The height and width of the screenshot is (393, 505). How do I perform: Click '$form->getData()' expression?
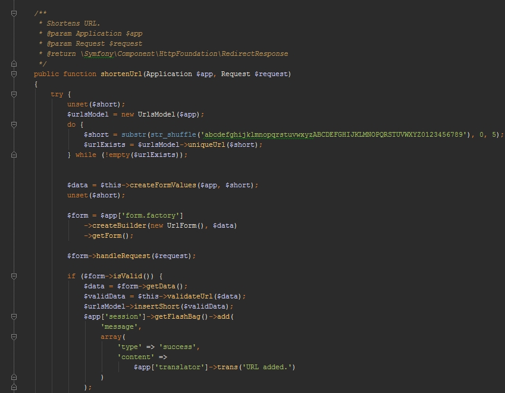pyautogui.click(x=150, y=287)
